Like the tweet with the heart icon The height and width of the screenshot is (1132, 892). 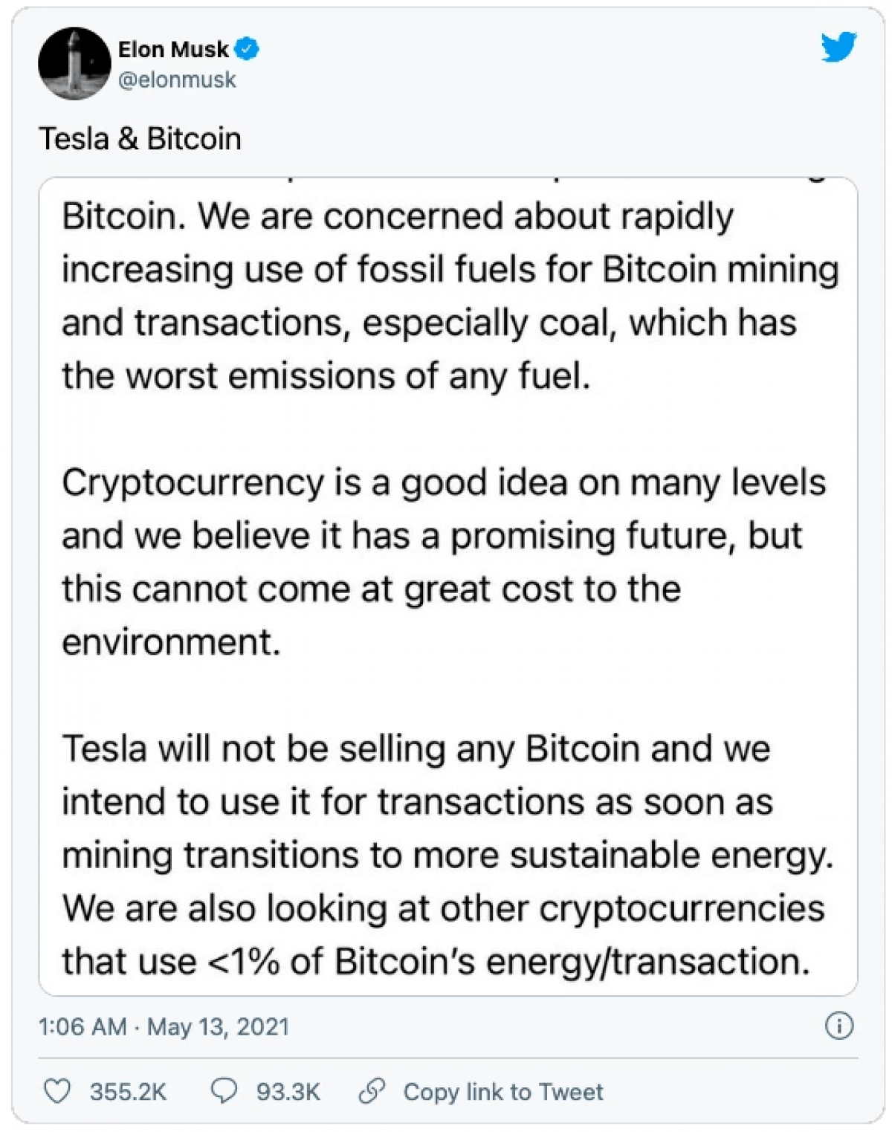click(57, 1091)
